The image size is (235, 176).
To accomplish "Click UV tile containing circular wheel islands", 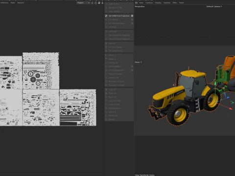I will tap(41, 71).
